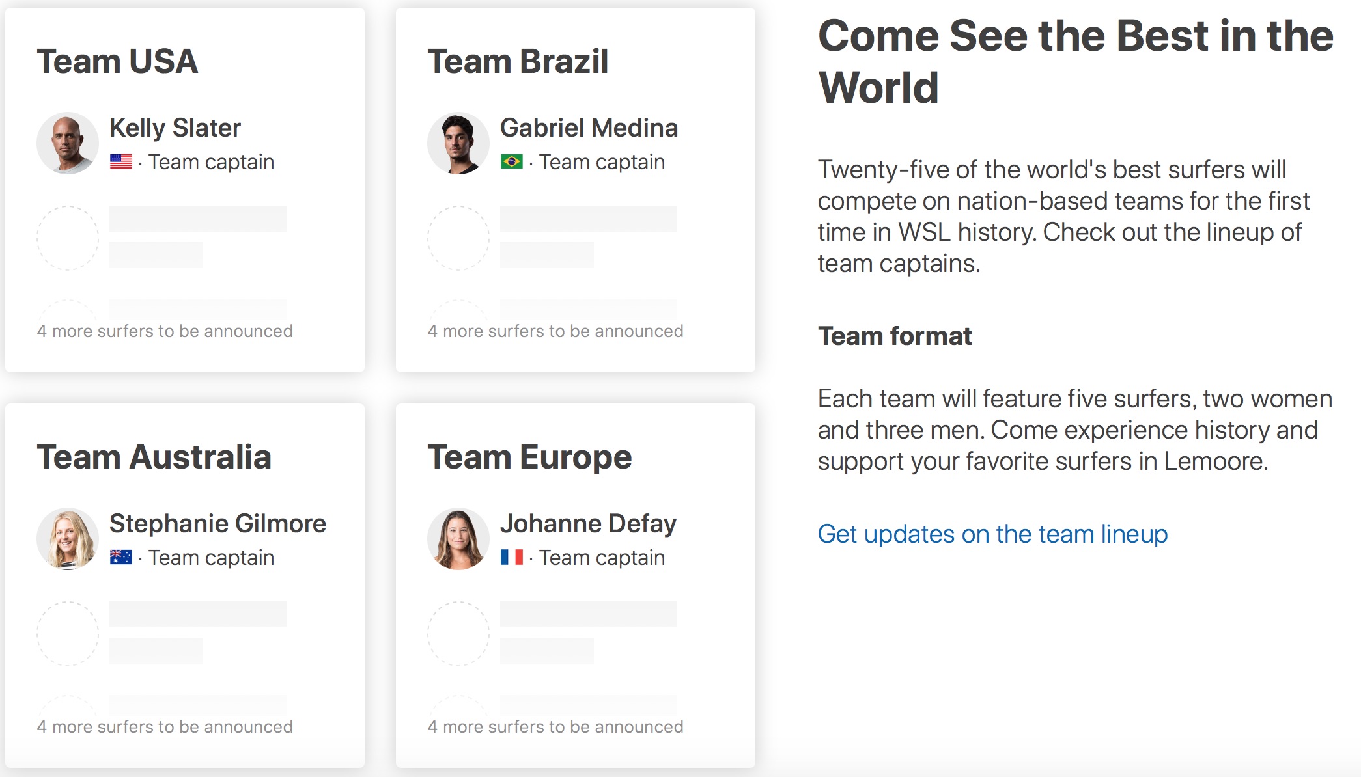Click Johanne Defay's profile photo
Viewport: 1361px width, 777px height.
coord(458,539)
